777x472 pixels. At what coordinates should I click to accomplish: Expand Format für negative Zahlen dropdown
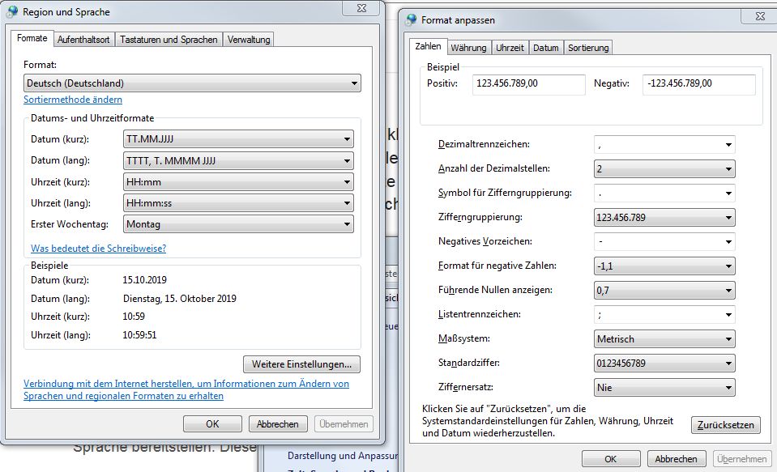pos(664,266)
